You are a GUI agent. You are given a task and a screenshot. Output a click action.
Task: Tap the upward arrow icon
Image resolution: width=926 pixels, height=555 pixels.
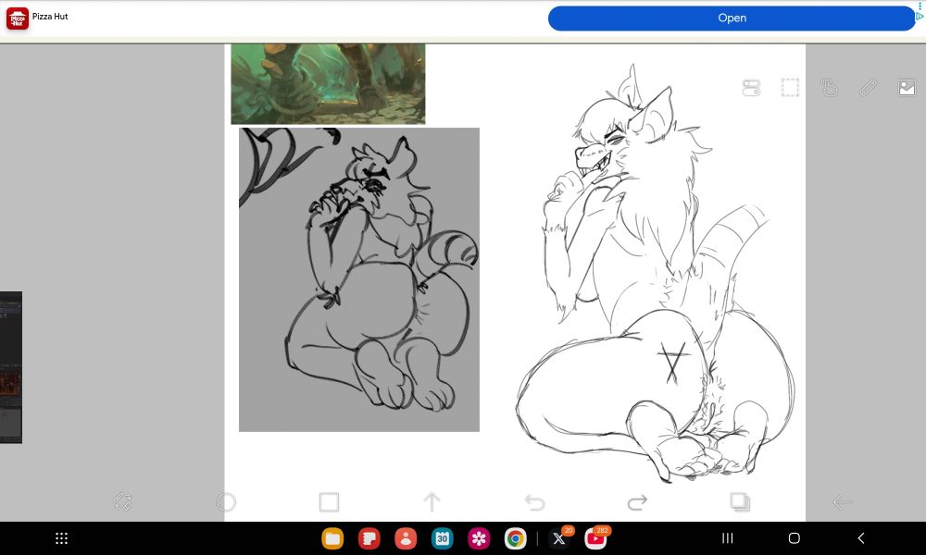[432, 502]
